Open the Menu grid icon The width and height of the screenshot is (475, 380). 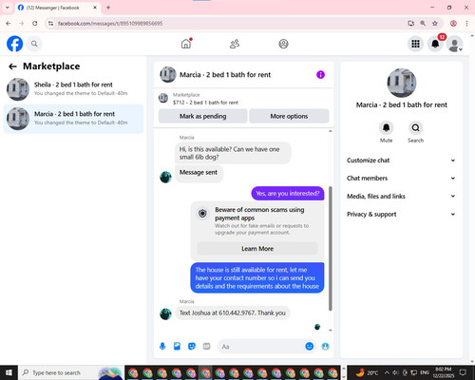[415, 44]
